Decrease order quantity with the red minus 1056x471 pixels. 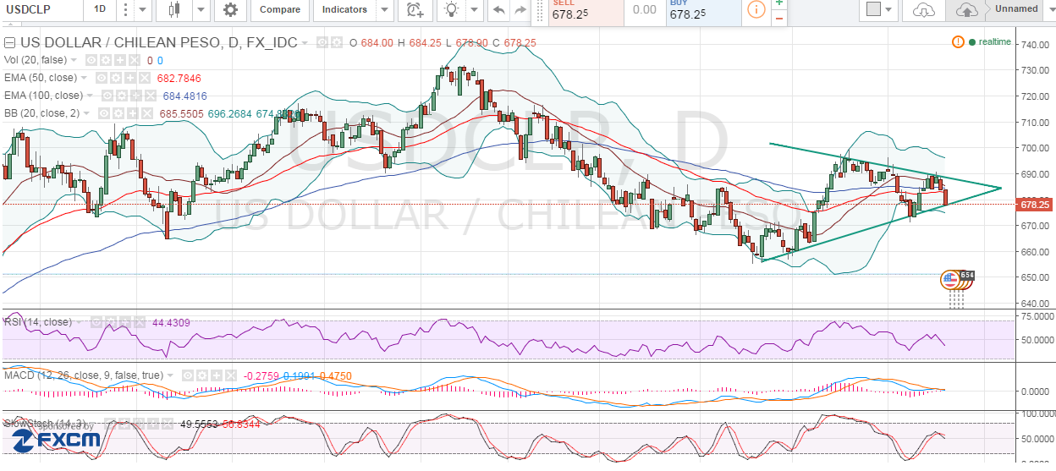pos(778,18)
